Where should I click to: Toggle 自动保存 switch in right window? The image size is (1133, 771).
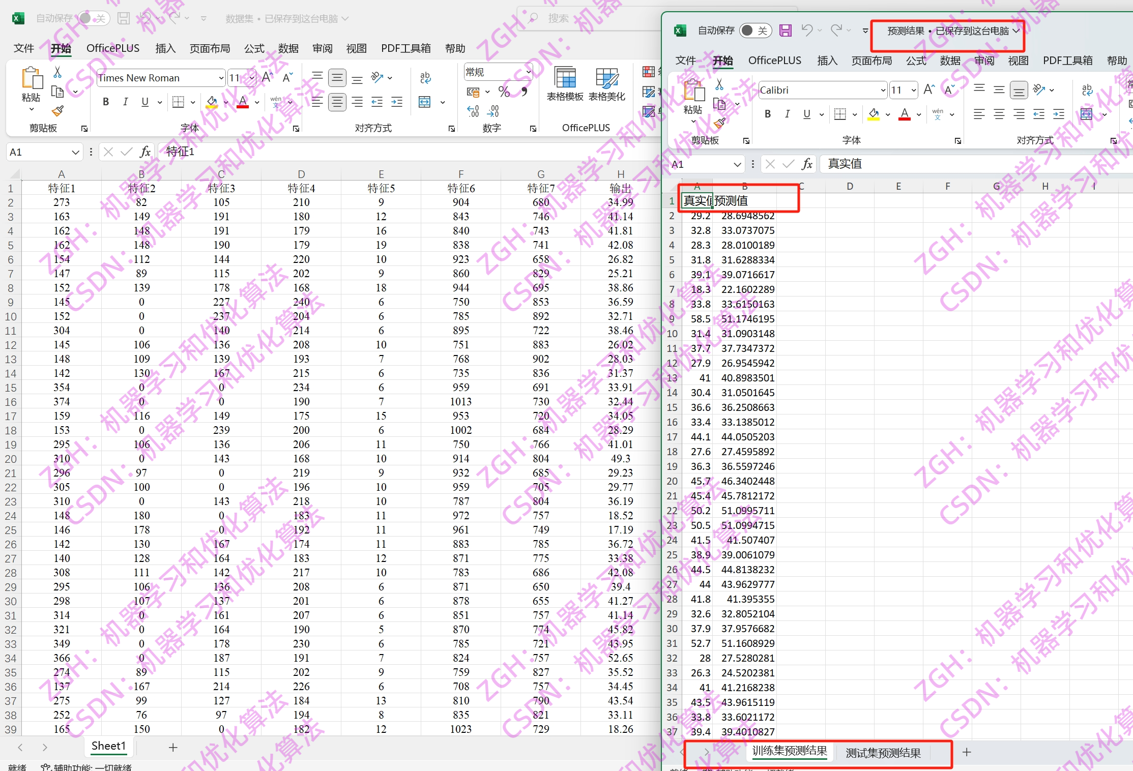754,31
